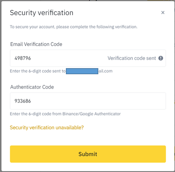The width and height of the screenshot is (175, 172).
Task: Click the dimmed page backdrop behind the dialog
Action: coord(1,86)
